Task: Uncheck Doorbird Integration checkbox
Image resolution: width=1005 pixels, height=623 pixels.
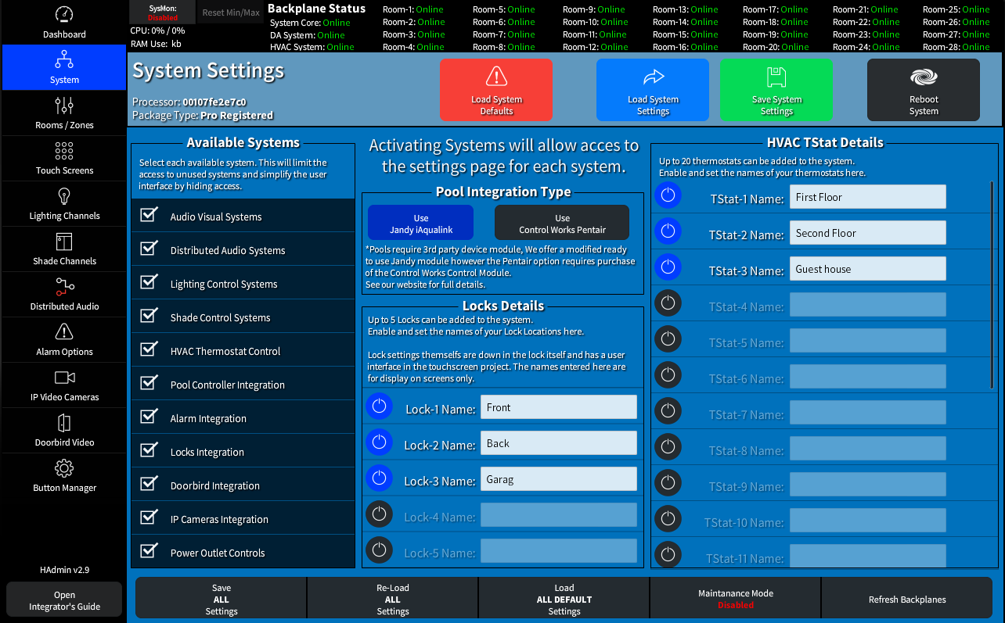Action: click(x=149, y=484)
